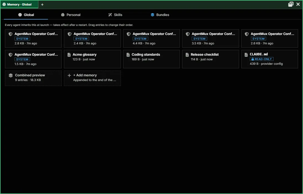Open the 2.4 KB AgentMux Operator Config entry
The width and height of the screenshot is (303, 194).
[x=92, y=39]
